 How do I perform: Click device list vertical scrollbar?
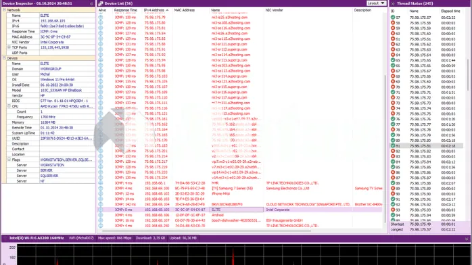pyautogui.click(x=385, y=149)
